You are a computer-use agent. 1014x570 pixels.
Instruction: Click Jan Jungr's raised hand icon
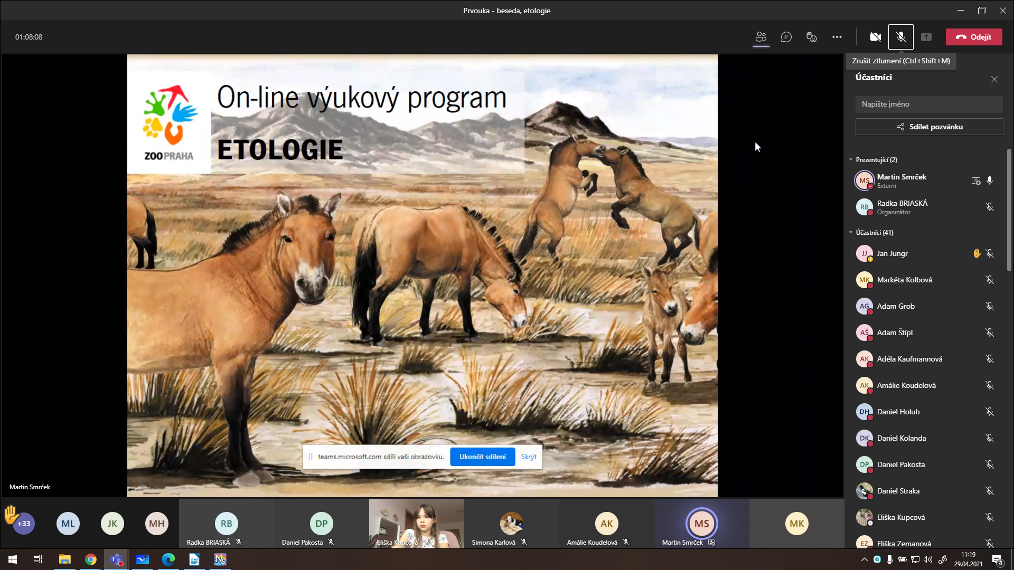click(x=977, y=253)
